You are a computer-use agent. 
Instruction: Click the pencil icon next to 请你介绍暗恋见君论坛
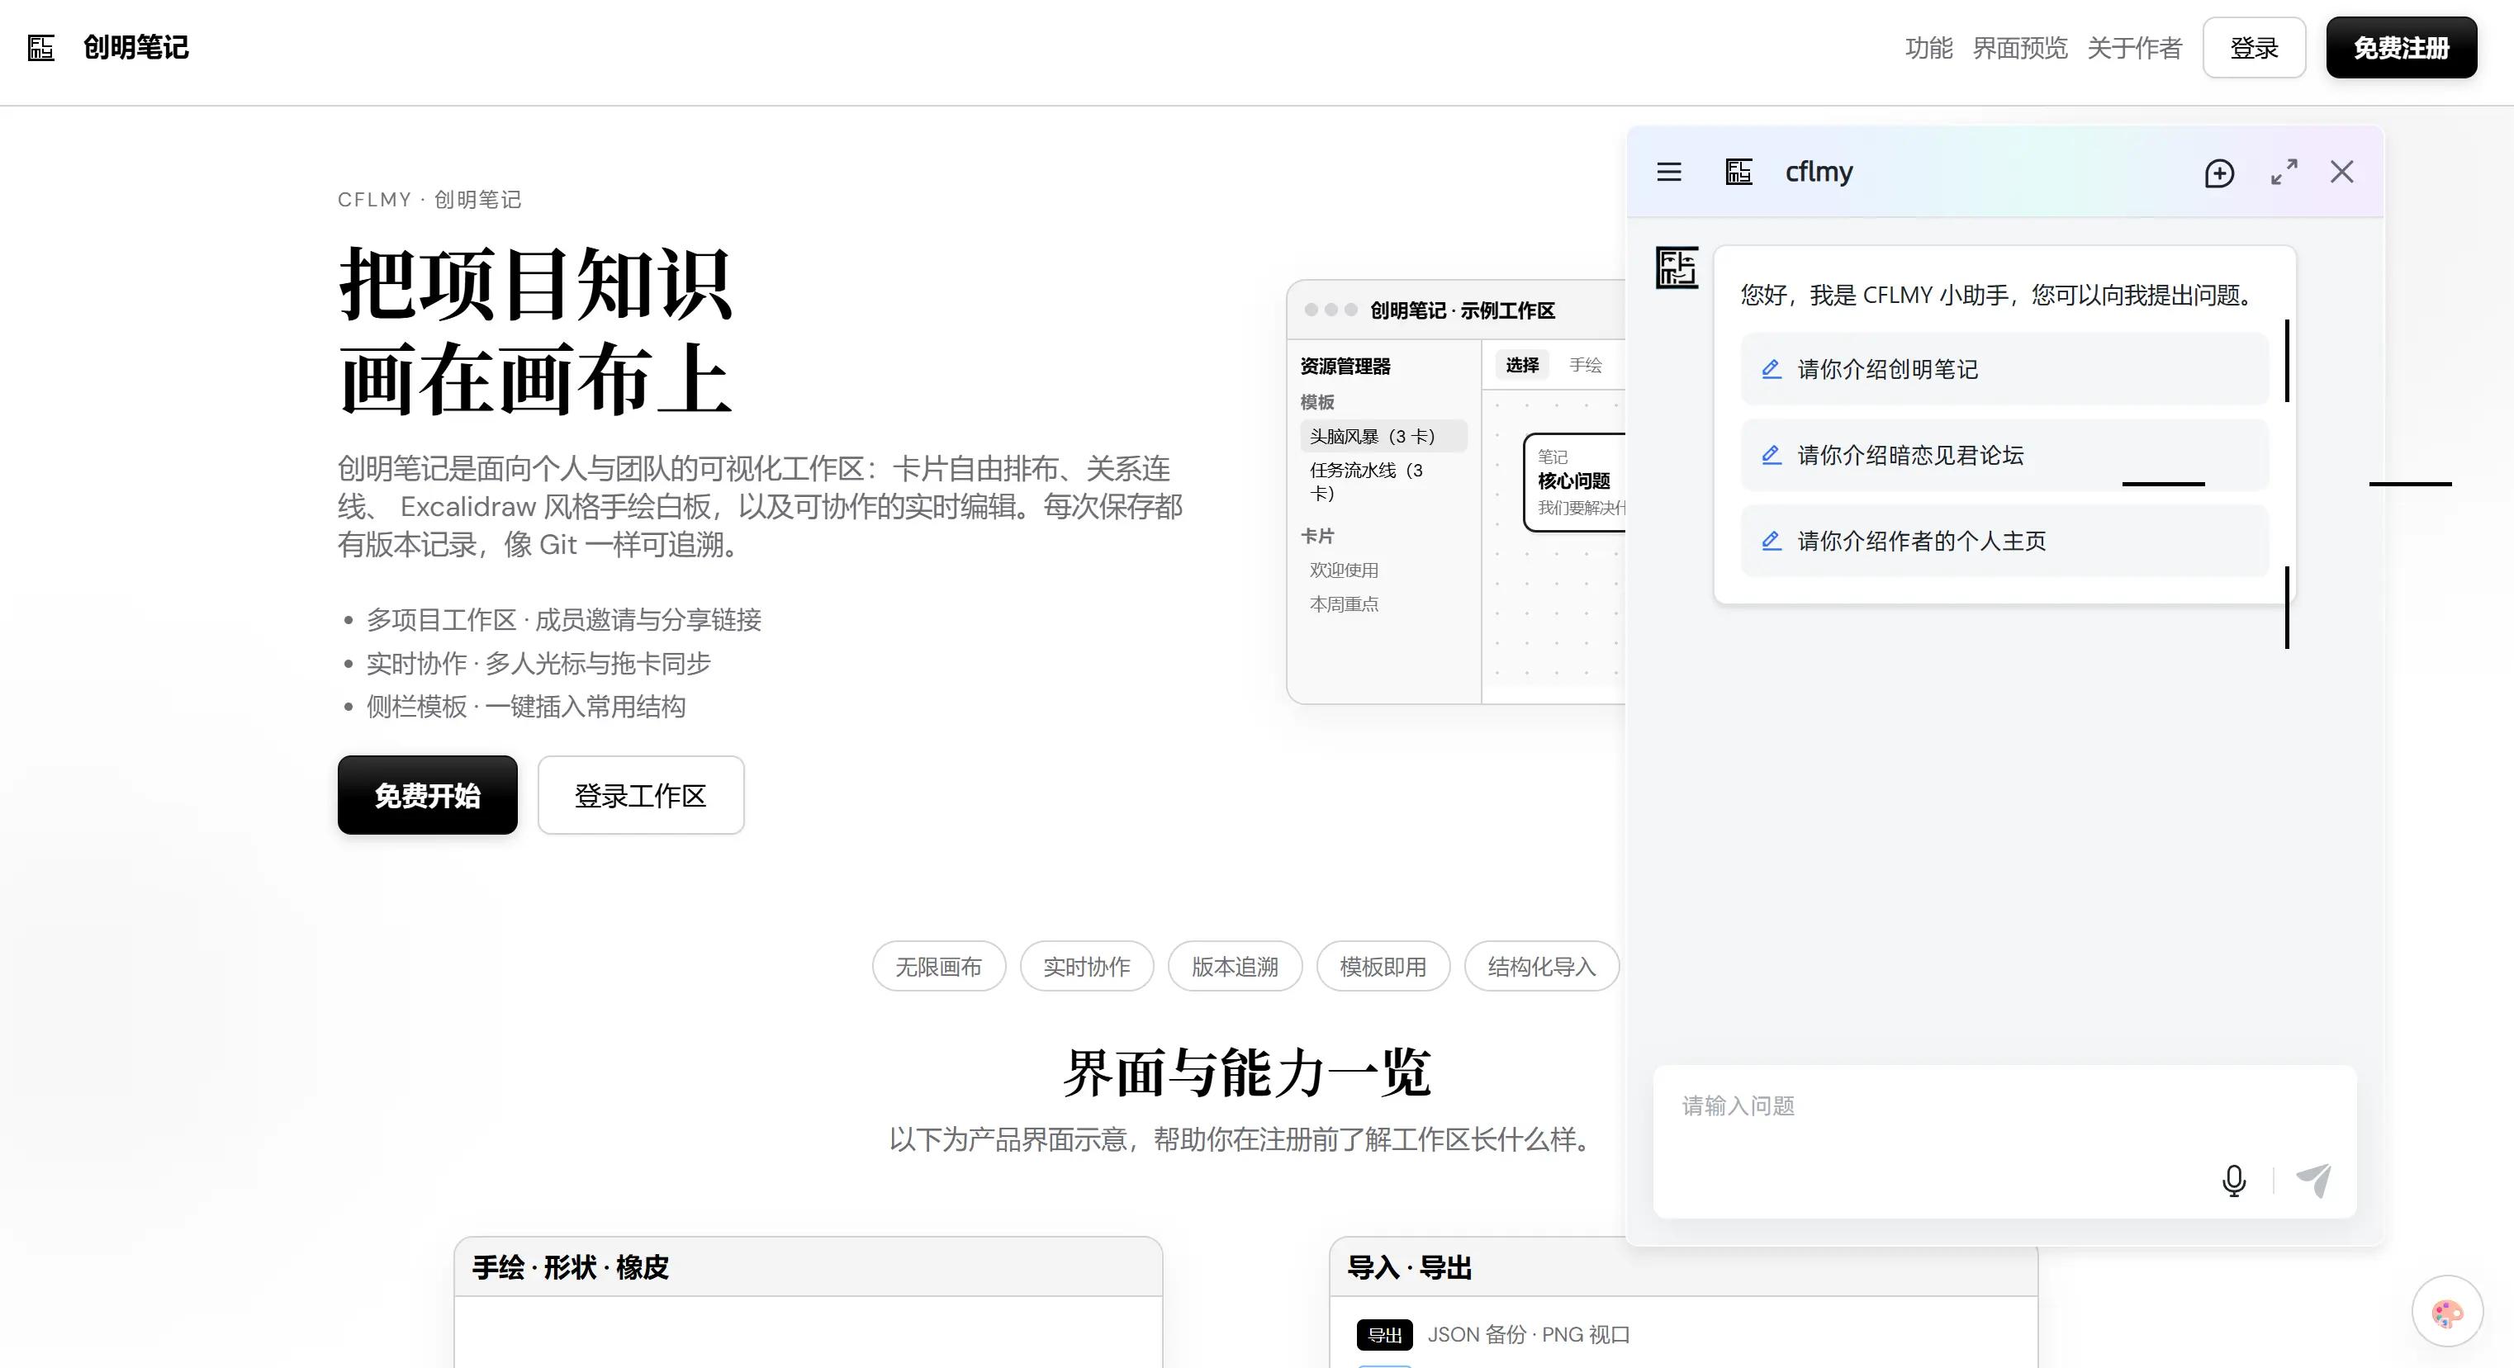[1771, 455]
